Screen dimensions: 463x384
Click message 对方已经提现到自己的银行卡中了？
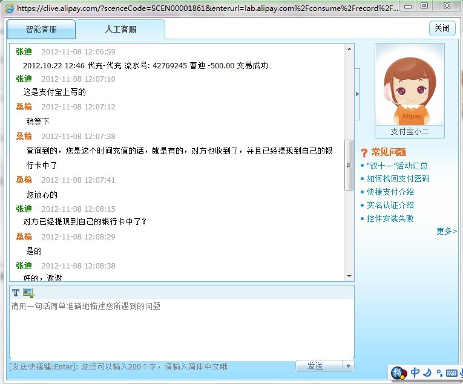coord(85,221)
